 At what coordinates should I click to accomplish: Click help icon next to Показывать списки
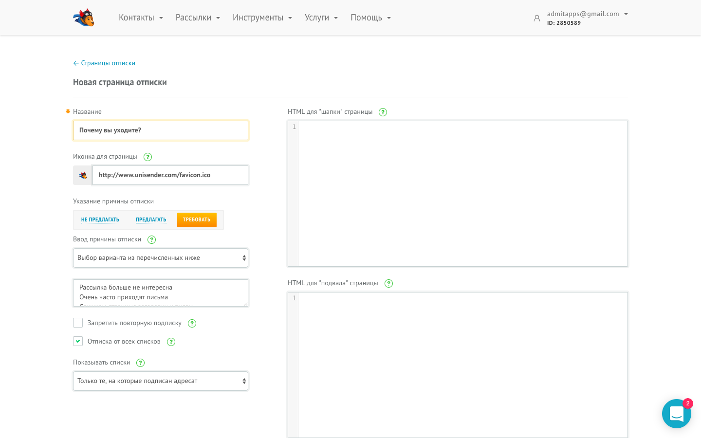tap(141, 363)
